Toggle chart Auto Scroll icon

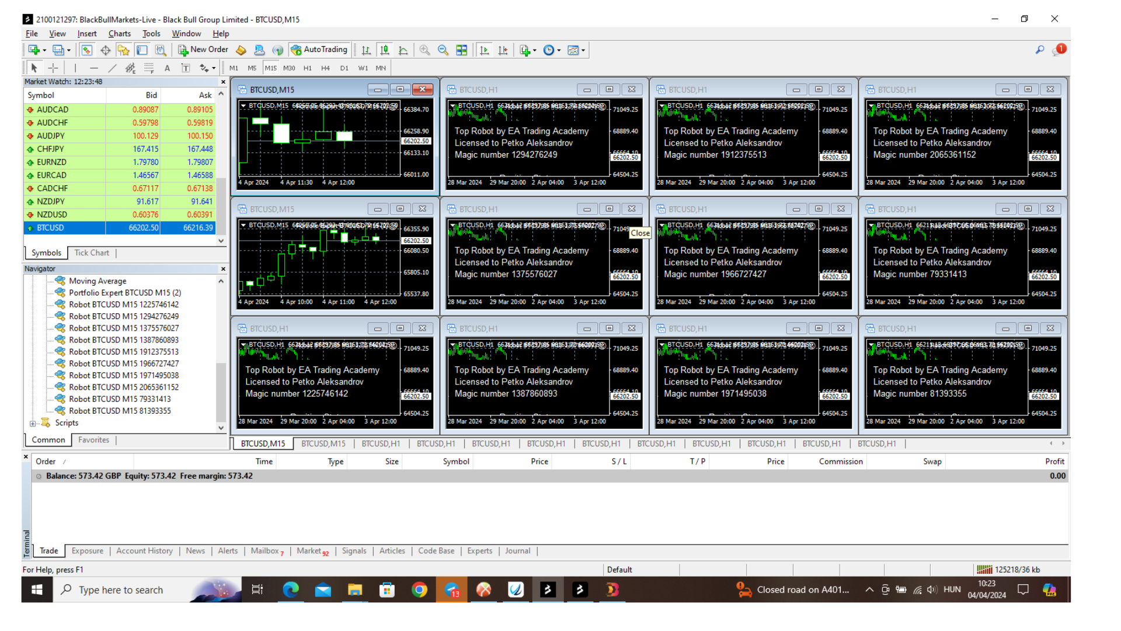point(484,50)
